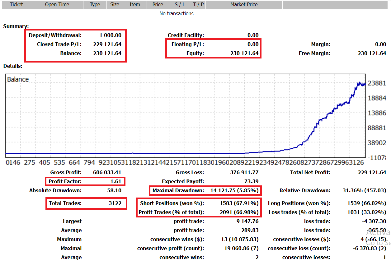Sort by the Open Time column header
The height and width of the screenshot is (261, 391).
point(57,4)
